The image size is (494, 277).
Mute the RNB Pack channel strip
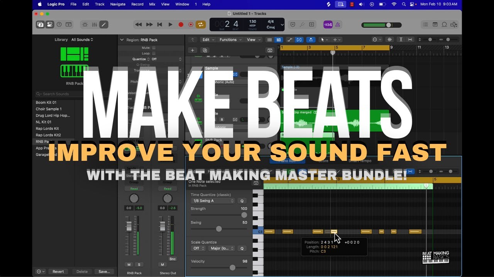130,264
